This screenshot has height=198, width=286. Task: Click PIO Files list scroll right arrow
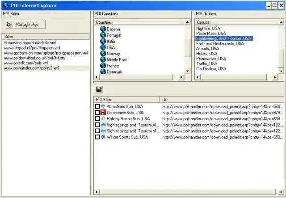281,192
